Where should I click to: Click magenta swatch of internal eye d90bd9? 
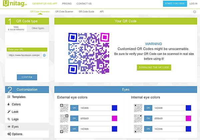(x=188, y=118)
